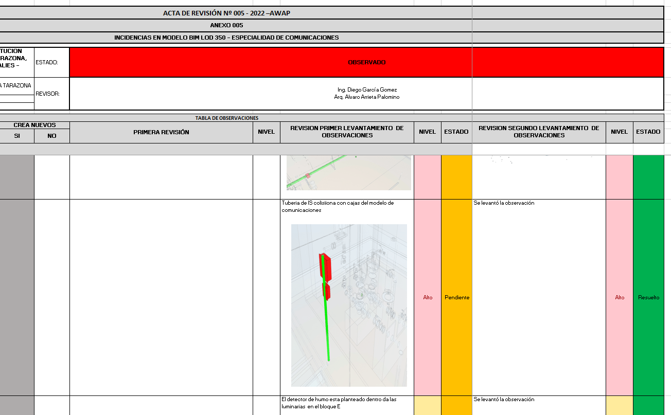Select the Alto cell next to Pendiente

(x=427, y=297)
